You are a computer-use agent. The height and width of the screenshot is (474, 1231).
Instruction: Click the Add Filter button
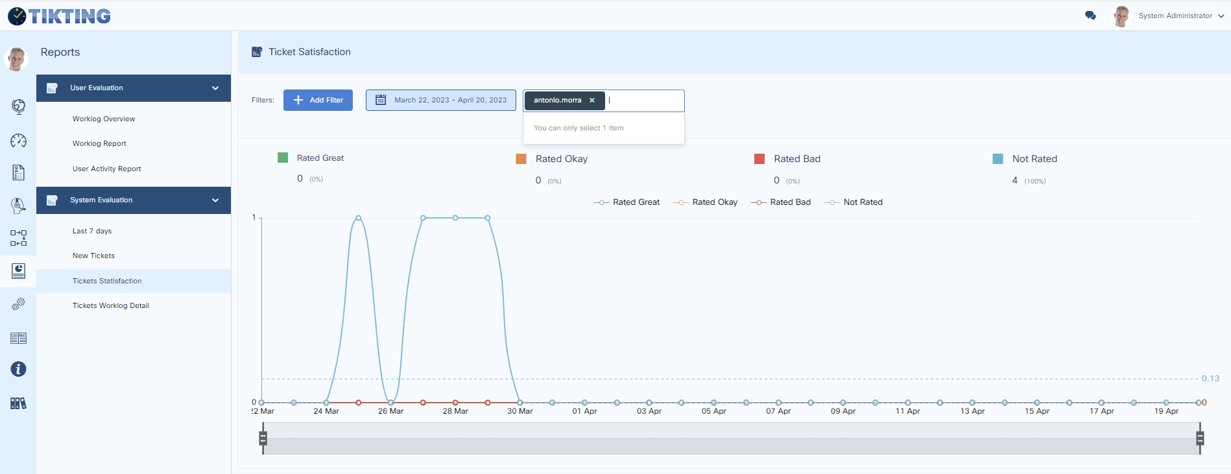pos(318,100)
